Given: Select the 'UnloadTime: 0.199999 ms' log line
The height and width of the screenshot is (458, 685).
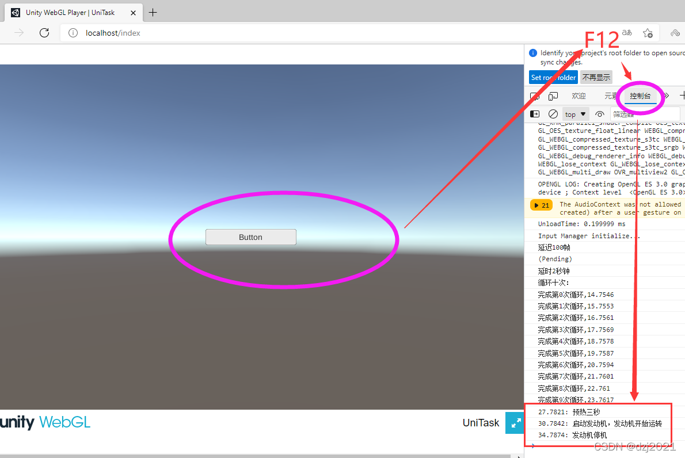Looking at the screenshot, I should point(604,224).
